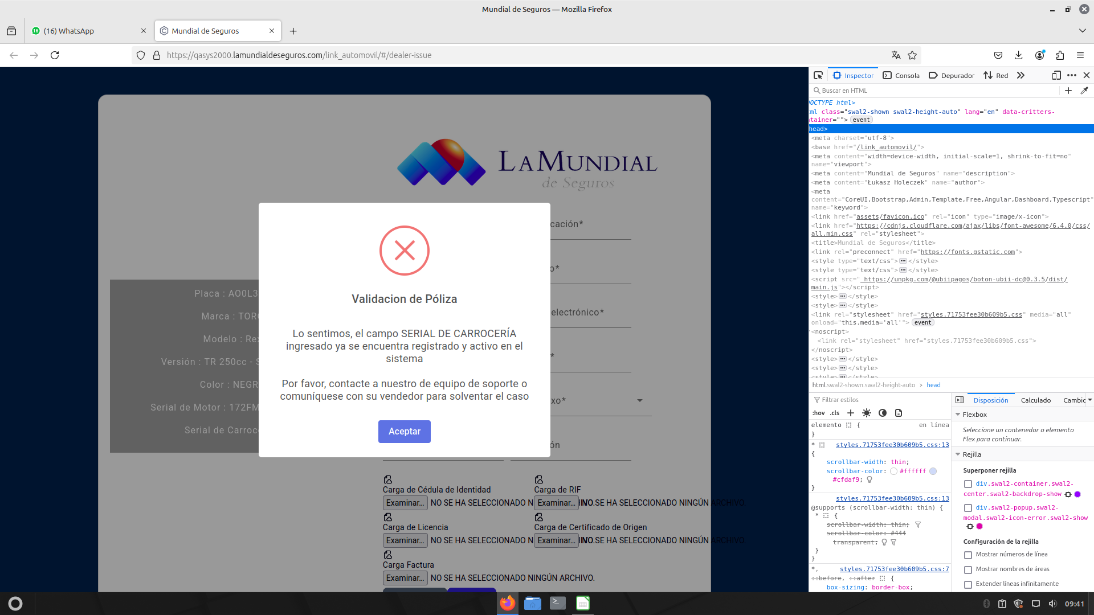Viewport: 1094px width, 615px height.
Task: Enable 'Mostrar números de línea' checkbox
Action: [x=968, y=555]
